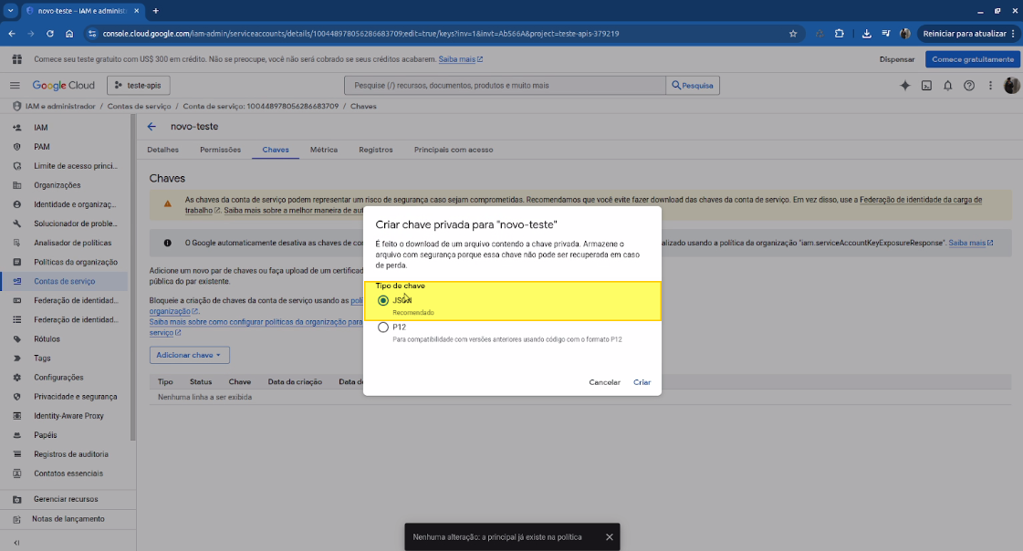The image size is (1023, 551).
Task: Go back using the novo-teste arrow
Action: pos(152,127)
